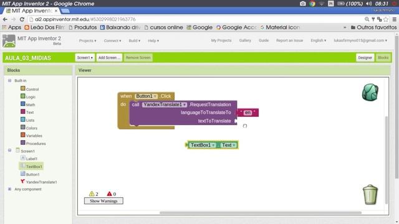Click the Logic blocks color icon
Screen dimensions: 399x224
[23, 96]
